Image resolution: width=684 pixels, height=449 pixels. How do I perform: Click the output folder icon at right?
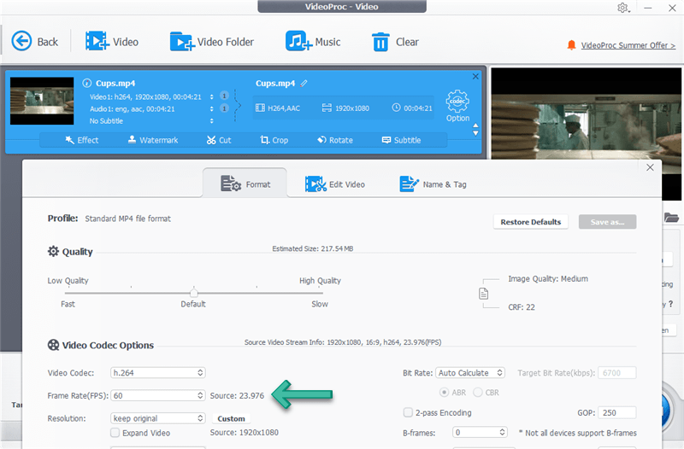(671, 218)
